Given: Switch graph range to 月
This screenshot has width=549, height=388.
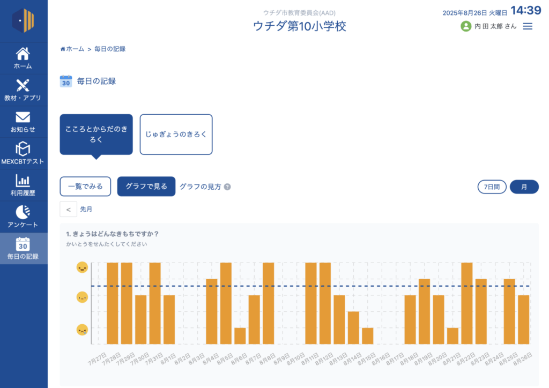Looking at the screenshot, I should tap(524, 187).
